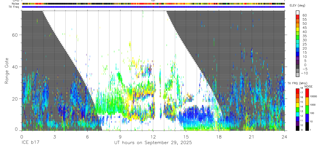Click the blue TX Freq strip above plot
The height and width of the screenshot is (148, 320).
(153, 7)
